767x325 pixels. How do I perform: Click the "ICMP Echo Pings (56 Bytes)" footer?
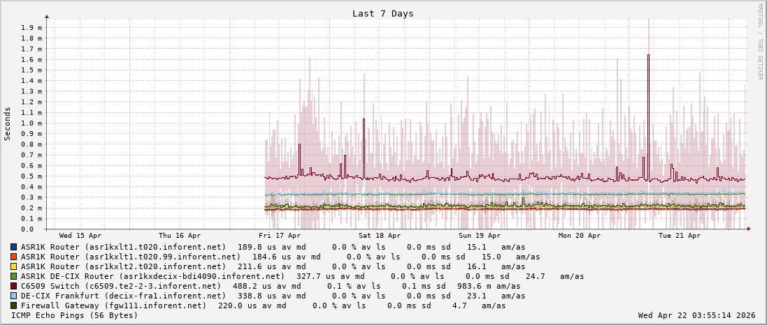point(75,315)
